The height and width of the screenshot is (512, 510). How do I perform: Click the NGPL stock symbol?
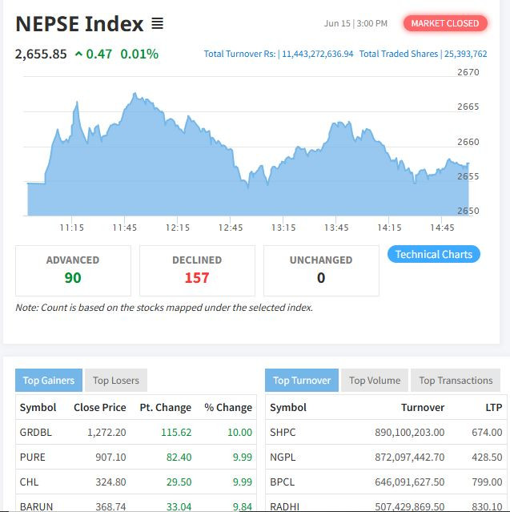[x=283, y=457]
